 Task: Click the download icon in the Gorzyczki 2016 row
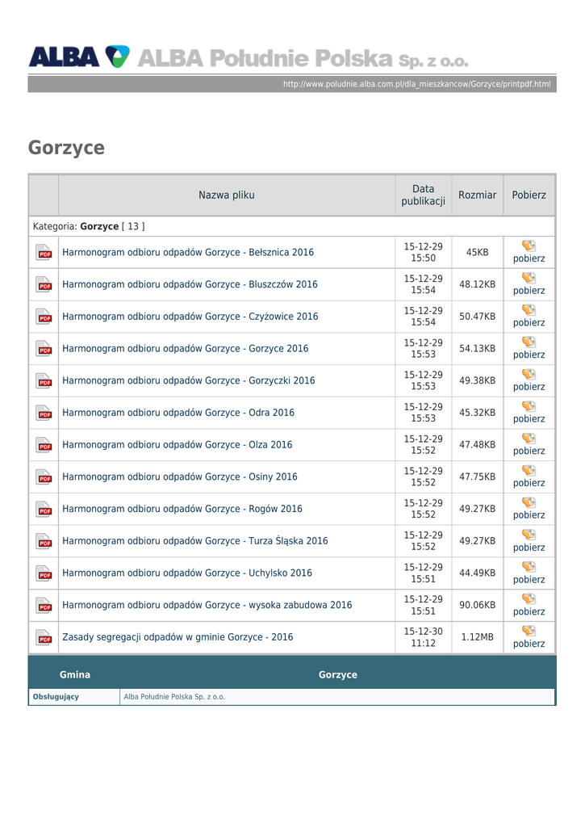click(x=529, y=374)
